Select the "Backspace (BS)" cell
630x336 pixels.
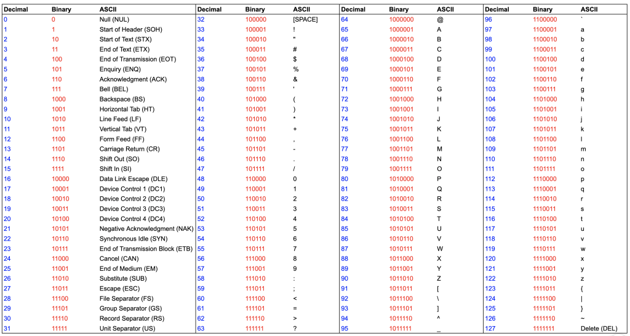pyautogui.click(x=122, y=99)
